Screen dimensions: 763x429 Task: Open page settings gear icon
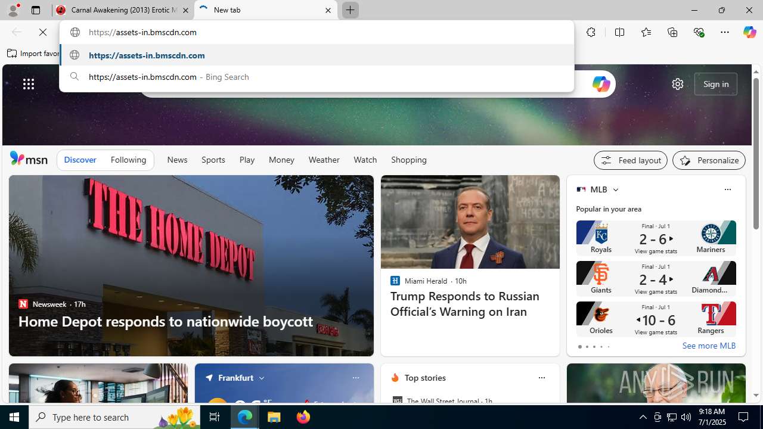click(677, 84)
